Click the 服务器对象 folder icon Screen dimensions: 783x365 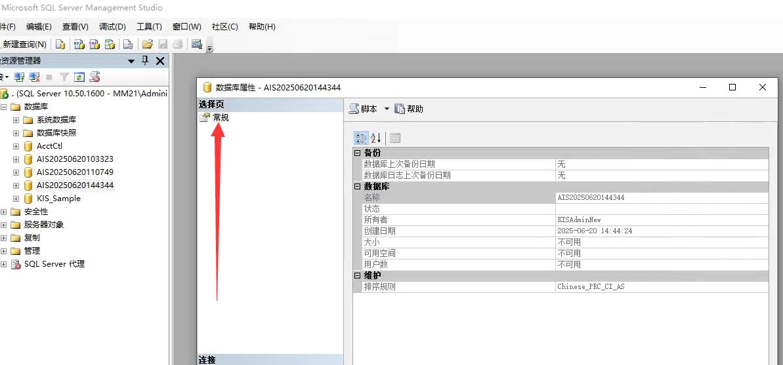[15, 224]
